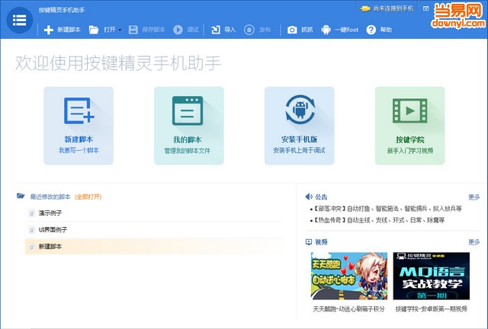Open the 按键学院 video tutorial tile

pyautogui.click(x=409, y=125)
